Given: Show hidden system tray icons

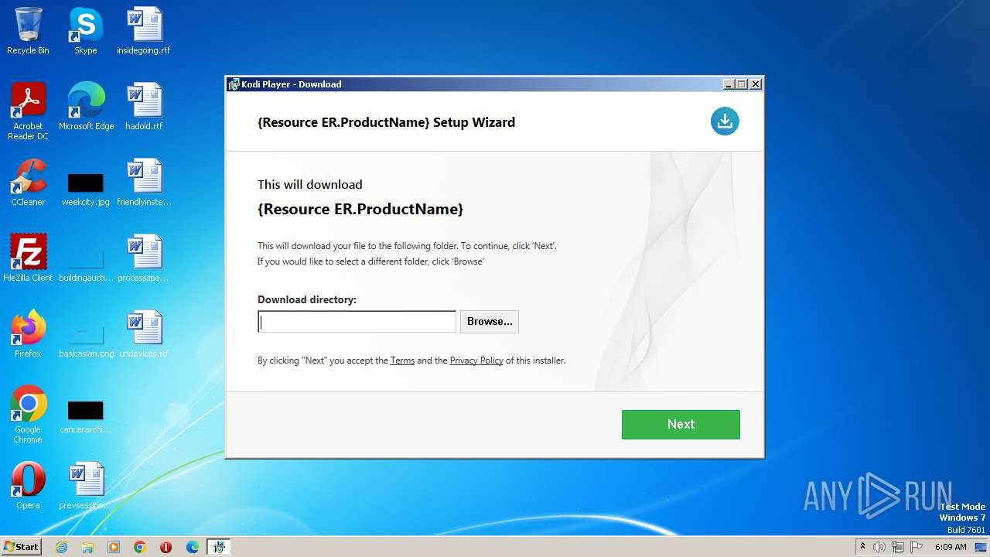Looking at the screenshot, I should 862,547.
